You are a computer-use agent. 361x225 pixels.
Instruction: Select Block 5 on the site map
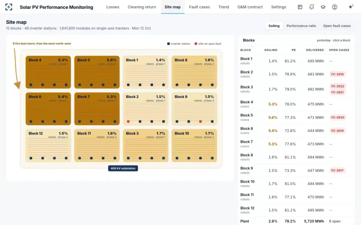(x=97, y=72)
